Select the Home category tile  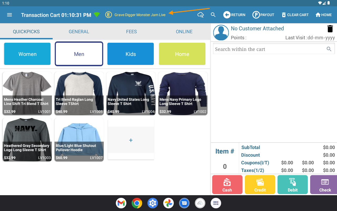182,54
